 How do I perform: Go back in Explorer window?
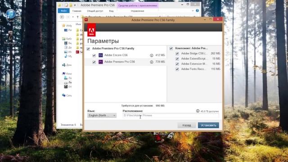pyautogui.click(x=62, y=17)
